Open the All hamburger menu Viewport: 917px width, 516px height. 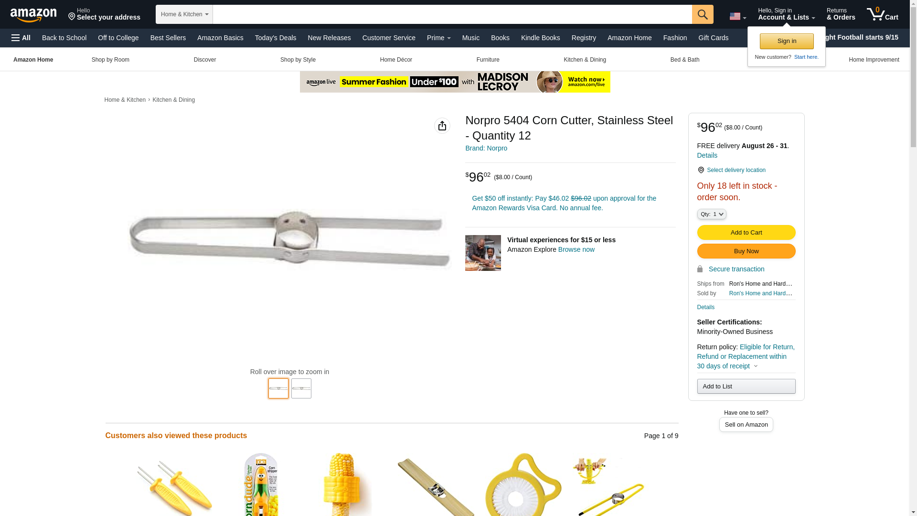21,38
